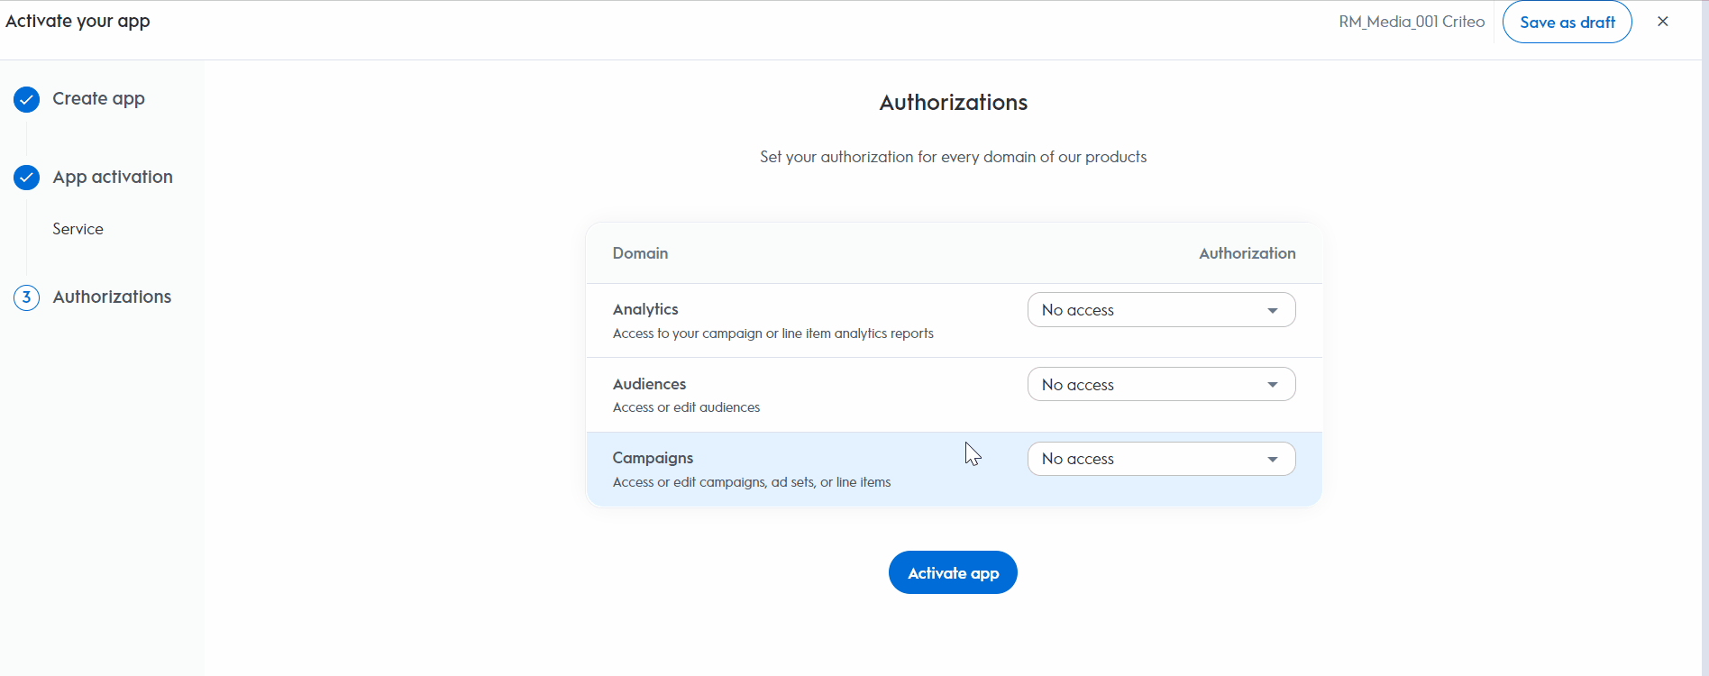Click the App activation checkmark icon
Viewport: 1709px width, 676px height.
point(27,178)
